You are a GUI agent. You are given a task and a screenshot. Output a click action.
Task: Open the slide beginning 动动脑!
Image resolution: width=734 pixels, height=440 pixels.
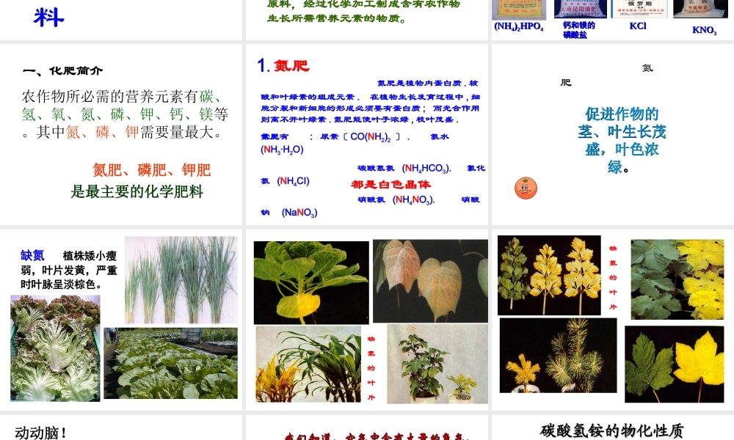pos(121,428)
